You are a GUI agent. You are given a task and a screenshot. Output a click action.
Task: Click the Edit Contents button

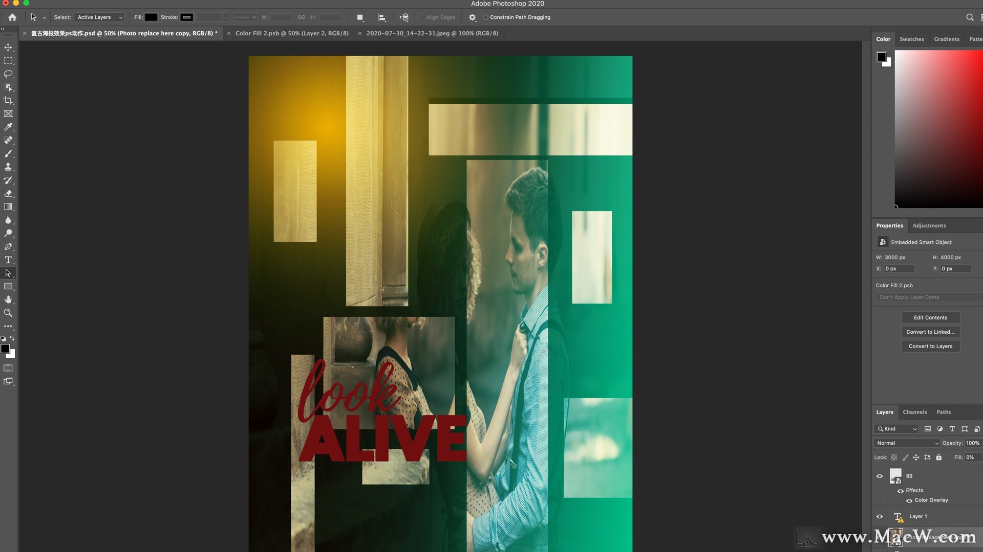930,318
